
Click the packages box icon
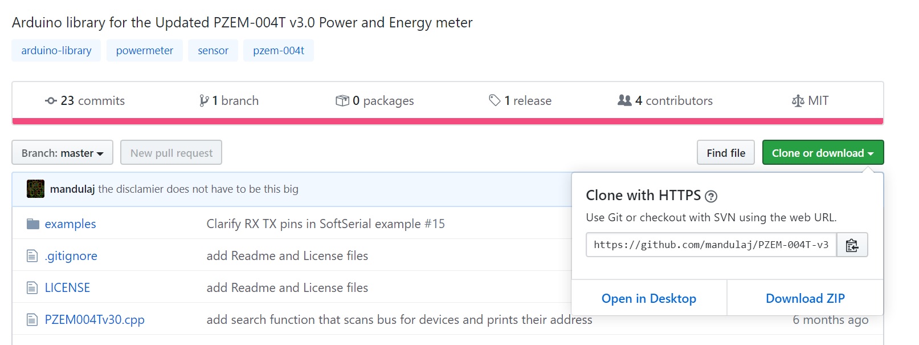[x=342, y=101]
